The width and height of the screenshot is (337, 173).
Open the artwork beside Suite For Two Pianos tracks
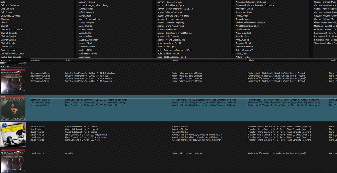[13, 81]
